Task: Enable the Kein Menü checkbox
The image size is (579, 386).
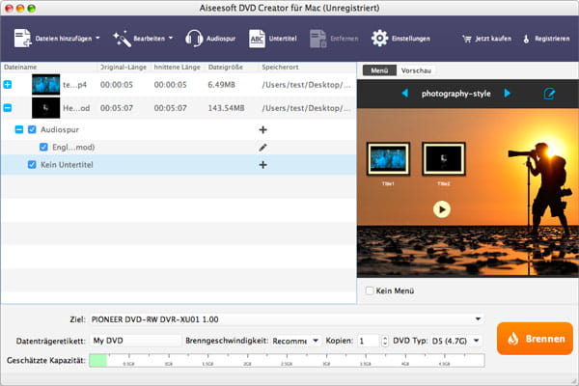Action: point(368,289)
